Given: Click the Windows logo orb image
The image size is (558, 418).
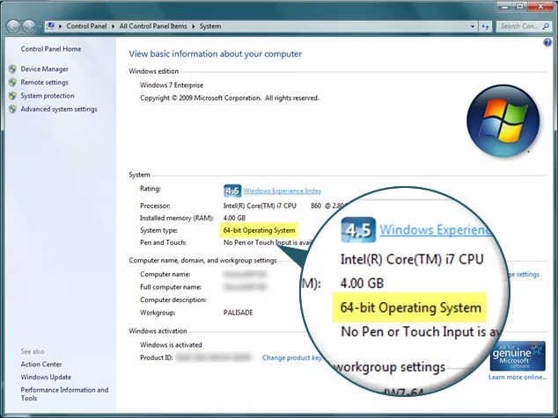Looking at the screenshot, I should coord(503,121).
